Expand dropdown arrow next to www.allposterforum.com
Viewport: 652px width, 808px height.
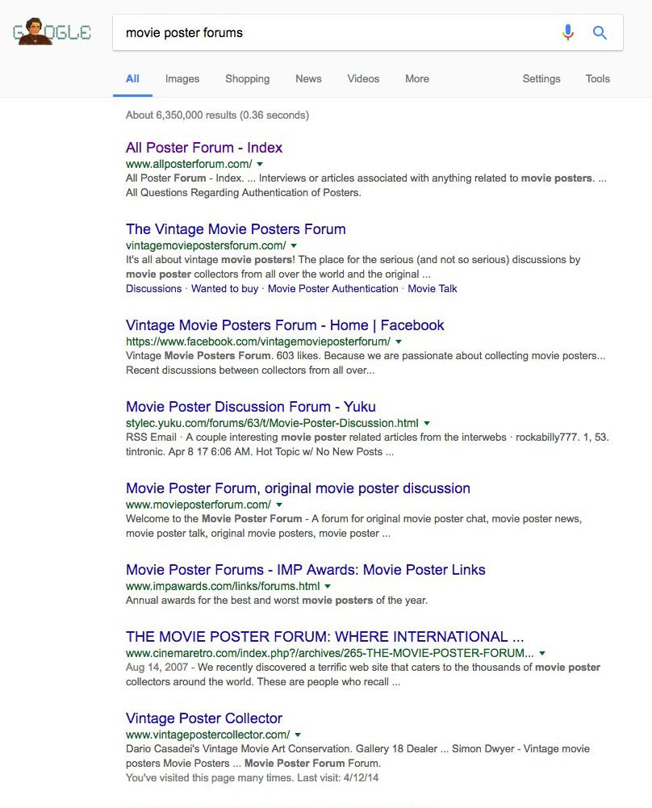(x=260, y=165)
